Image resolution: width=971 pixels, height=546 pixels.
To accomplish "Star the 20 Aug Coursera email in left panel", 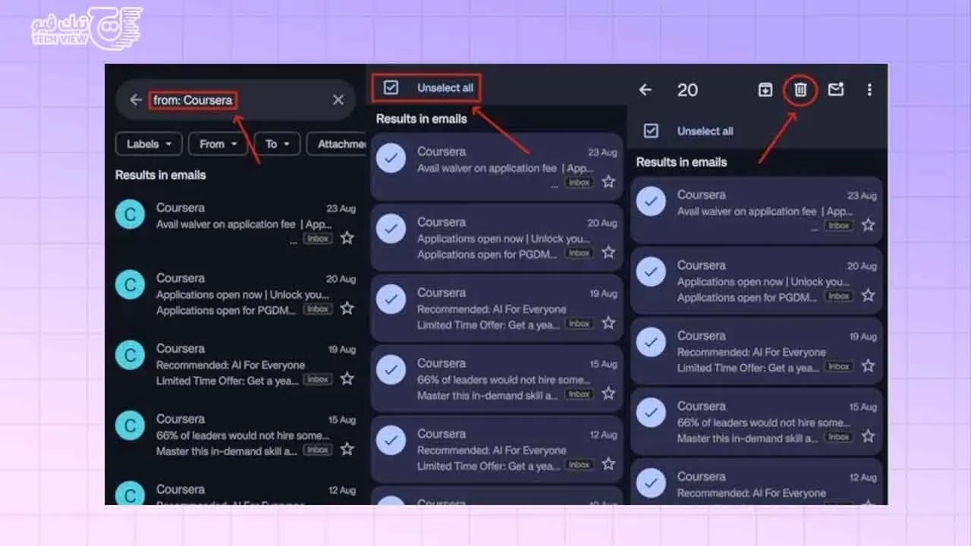I will pos(347,309).
